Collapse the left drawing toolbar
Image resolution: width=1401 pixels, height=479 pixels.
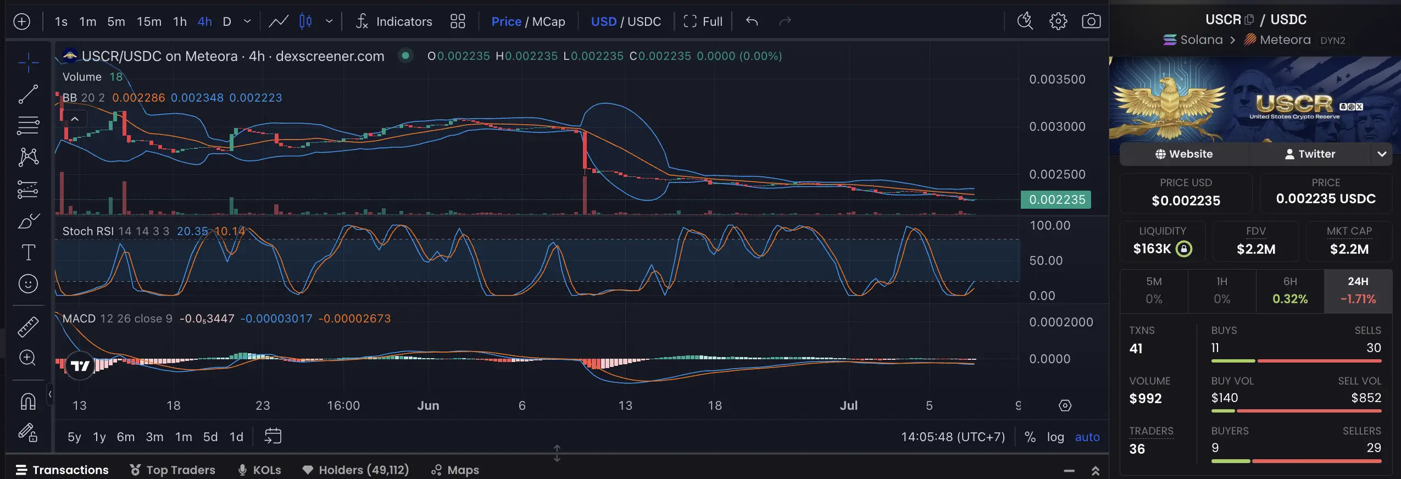[50, 394]
